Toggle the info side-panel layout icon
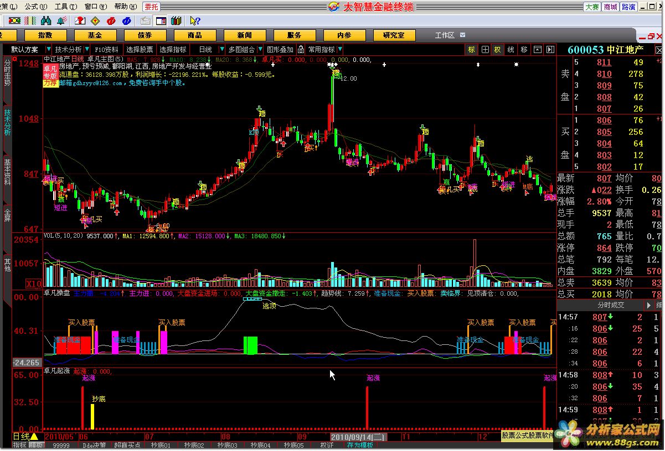 click(161, 21)
